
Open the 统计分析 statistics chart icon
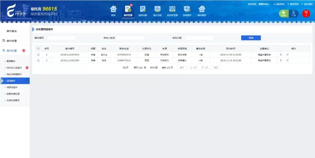(157, 10)
